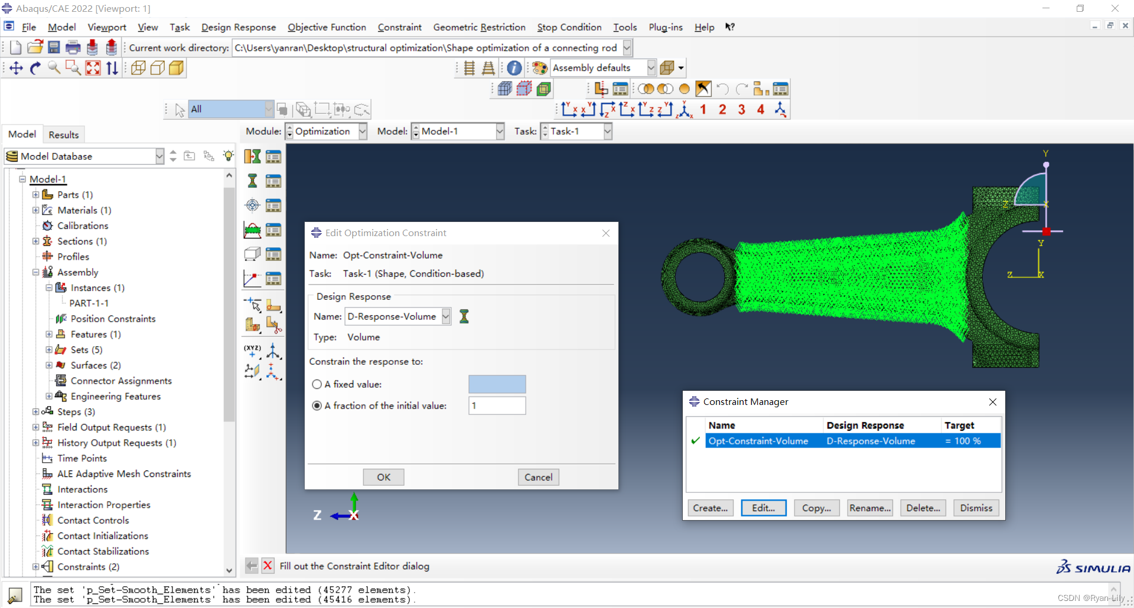The height and width of the screenshot is (608, 1134).
Task: Click the design response hourglass icon in dialog
Action: [x=464, y=316]
